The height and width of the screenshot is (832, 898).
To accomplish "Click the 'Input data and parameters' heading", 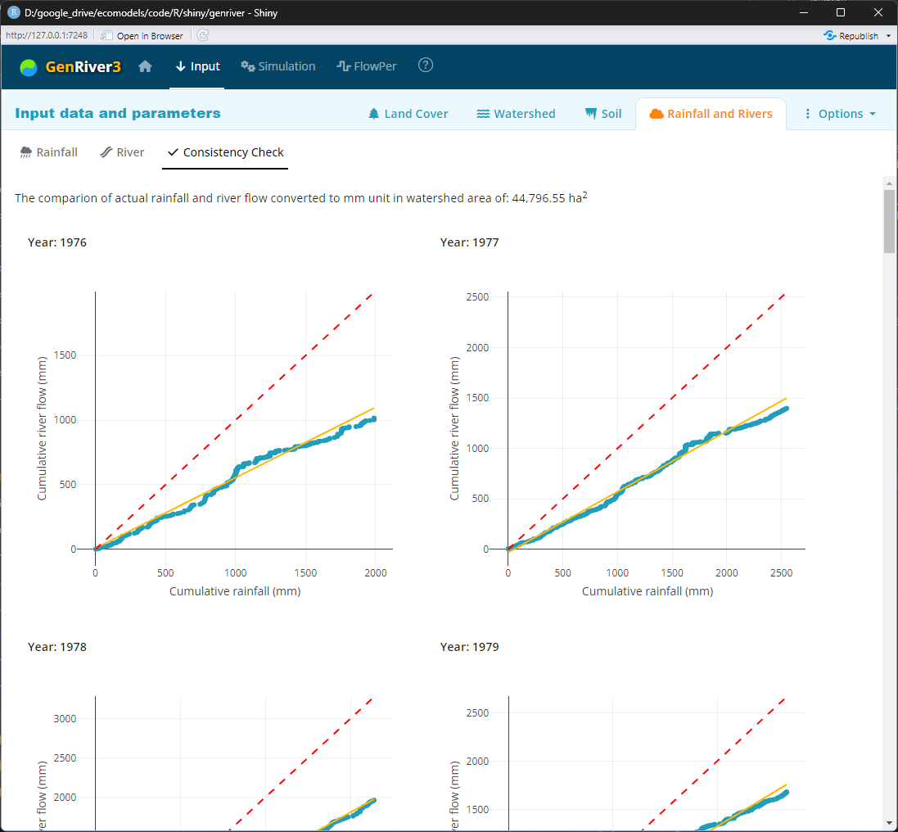I will (117, 114).
